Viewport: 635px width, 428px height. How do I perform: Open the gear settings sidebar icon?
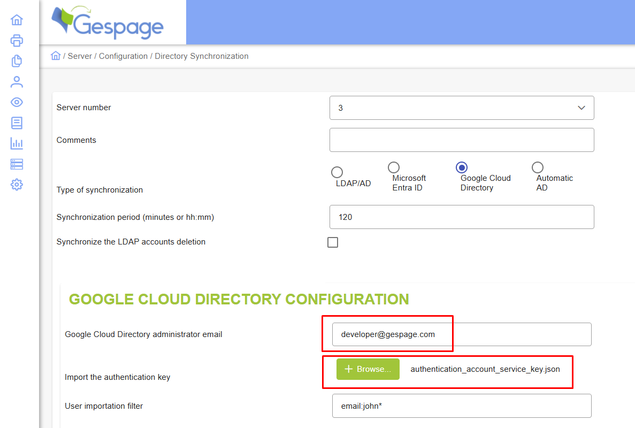pyautogui.click(x=17, y=185)
